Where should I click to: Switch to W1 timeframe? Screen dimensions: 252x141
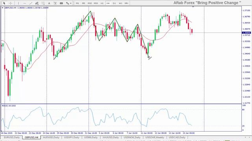pyautogui.click(x=120, y=3)
